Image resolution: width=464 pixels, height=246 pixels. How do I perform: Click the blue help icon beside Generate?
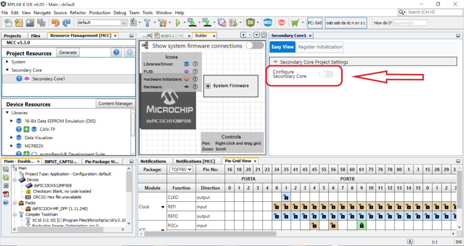point(116,52)
